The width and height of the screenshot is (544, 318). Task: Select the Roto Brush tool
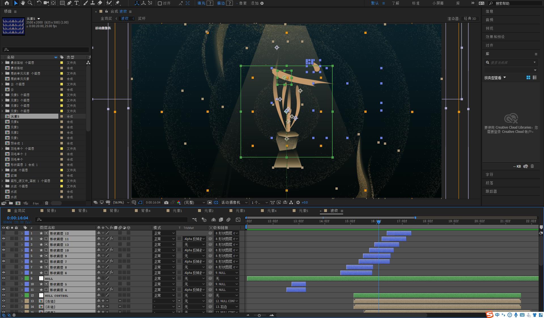[x=109, y=3]
